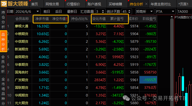Click the 16.33亿 net long value
Viewport: 192px width, 106px height.
(x=43, y=26)
